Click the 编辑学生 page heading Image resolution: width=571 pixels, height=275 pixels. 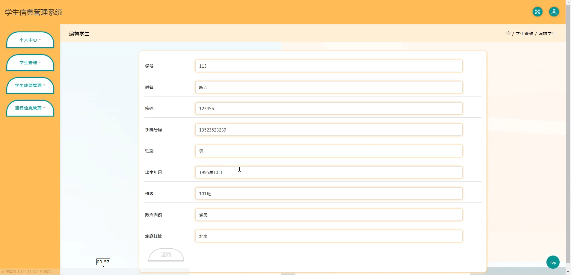(x=79, y=34)
